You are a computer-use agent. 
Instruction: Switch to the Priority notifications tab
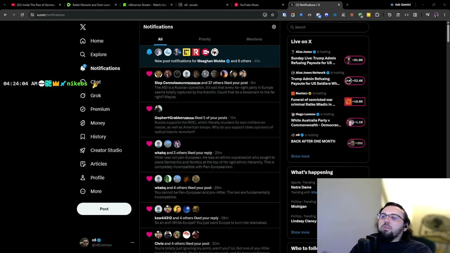205,39
